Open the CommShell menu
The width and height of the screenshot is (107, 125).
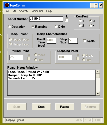(x=37, y=11)
